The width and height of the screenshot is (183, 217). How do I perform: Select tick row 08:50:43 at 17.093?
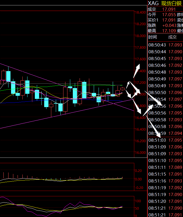[165, 45]
